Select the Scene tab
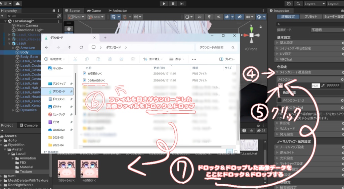The width and height of the screenshot is (344, 189). point(72,10)
